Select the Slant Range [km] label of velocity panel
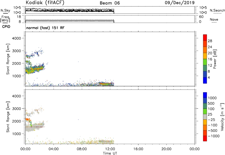 (8, 117)
